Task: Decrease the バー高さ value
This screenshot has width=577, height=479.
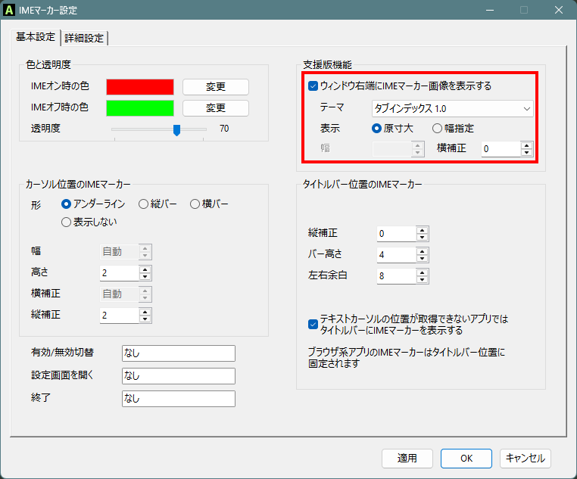Action: coord(422,259)
